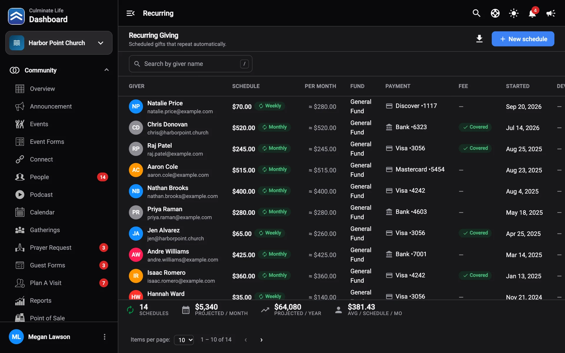Go to Events page
The width and height of the screenshot is (565, 353).
[x=59, y=124]
